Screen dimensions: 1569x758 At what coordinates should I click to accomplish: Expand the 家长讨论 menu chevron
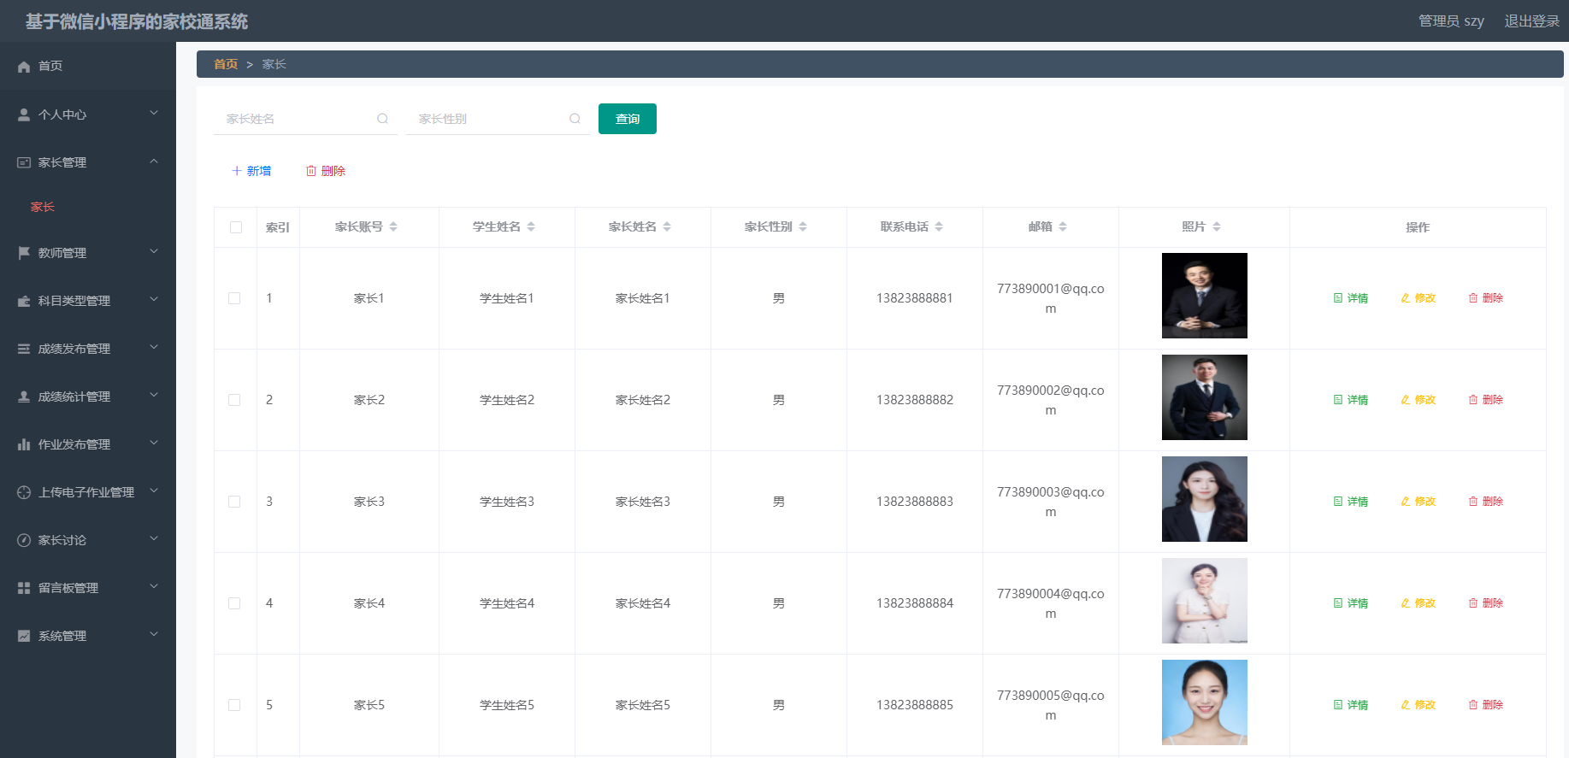154,538
